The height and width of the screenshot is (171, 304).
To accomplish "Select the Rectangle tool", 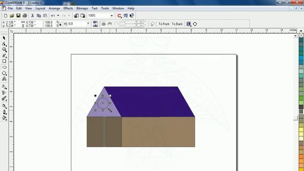I will point(4,61).
